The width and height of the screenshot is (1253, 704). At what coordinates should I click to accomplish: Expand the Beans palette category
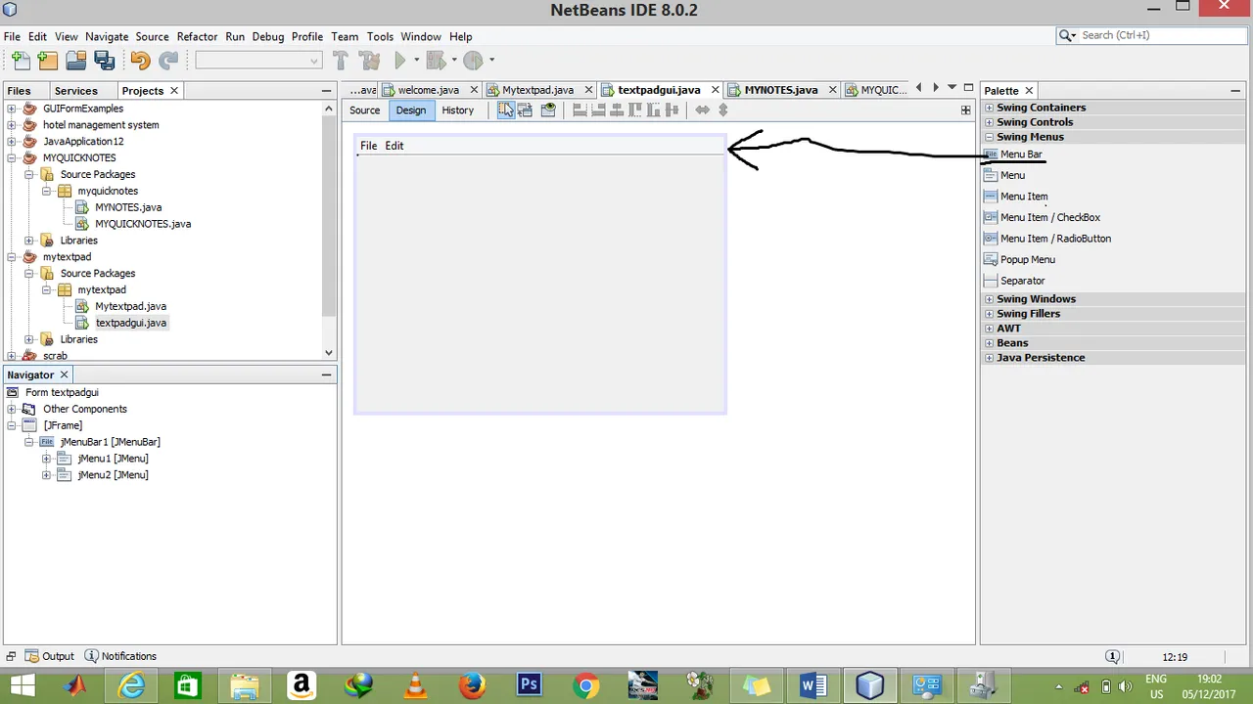(990, 343)
